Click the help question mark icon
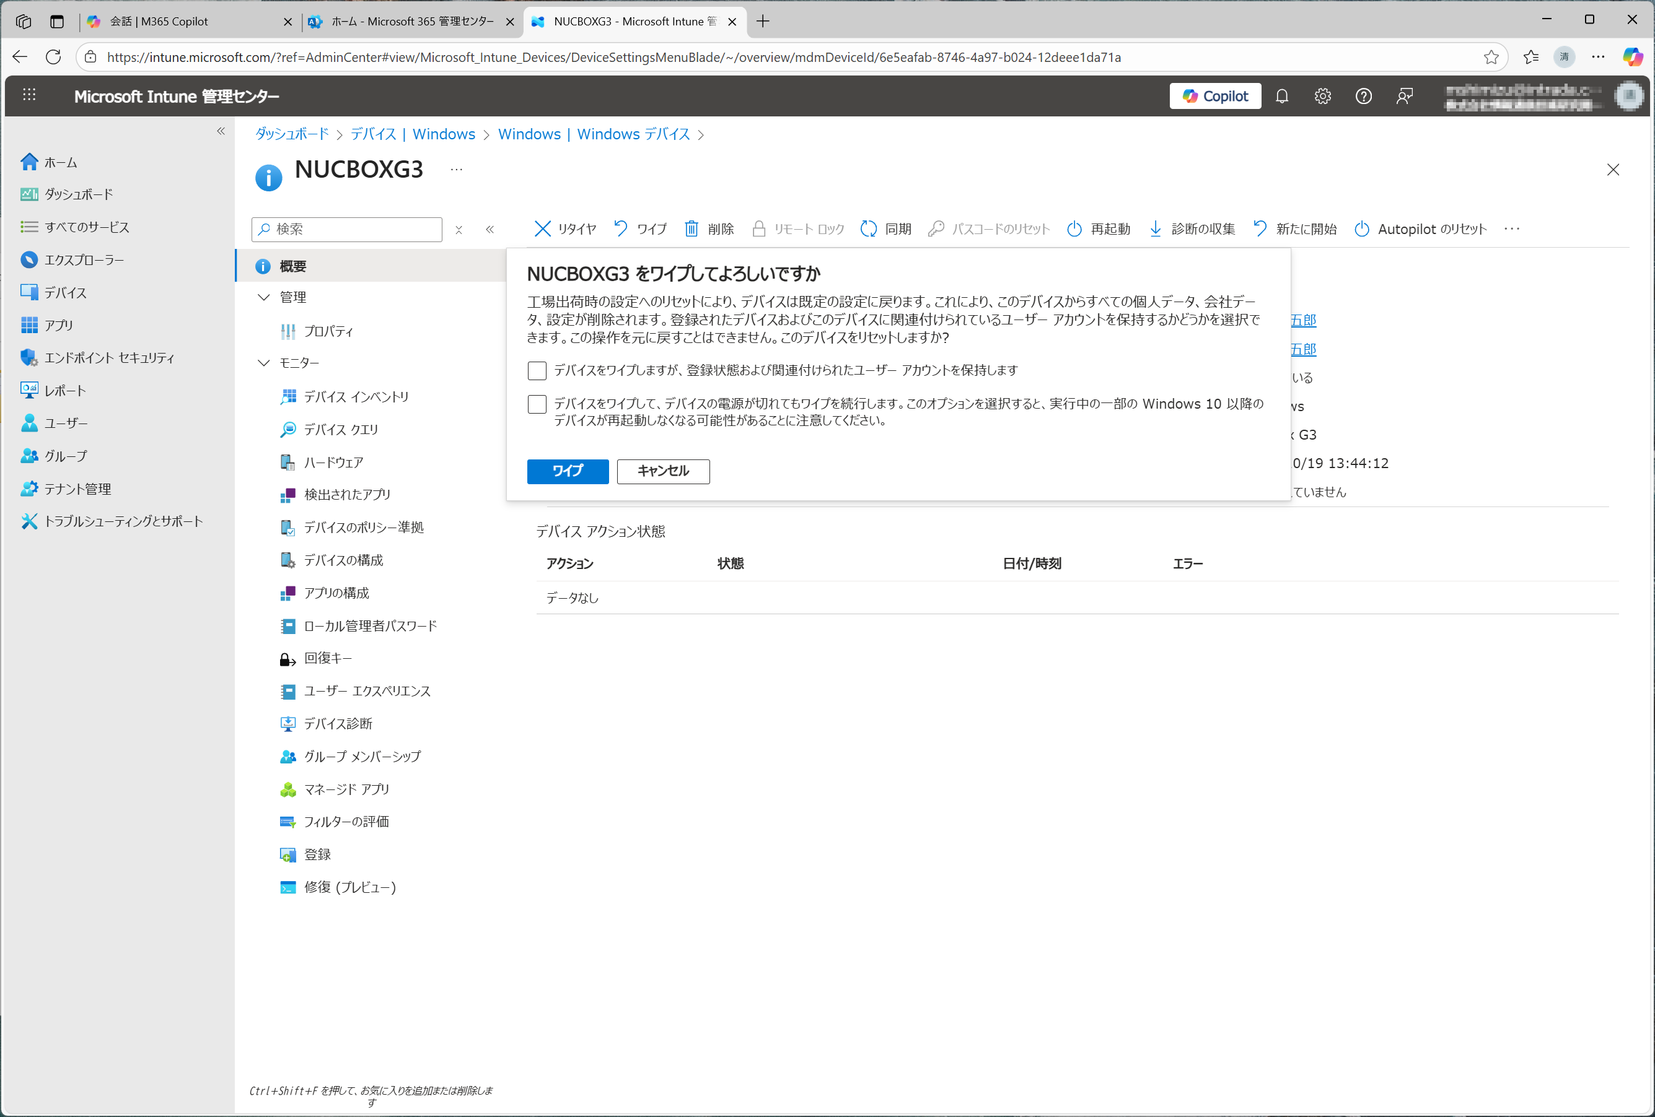 coord(1363,96)
